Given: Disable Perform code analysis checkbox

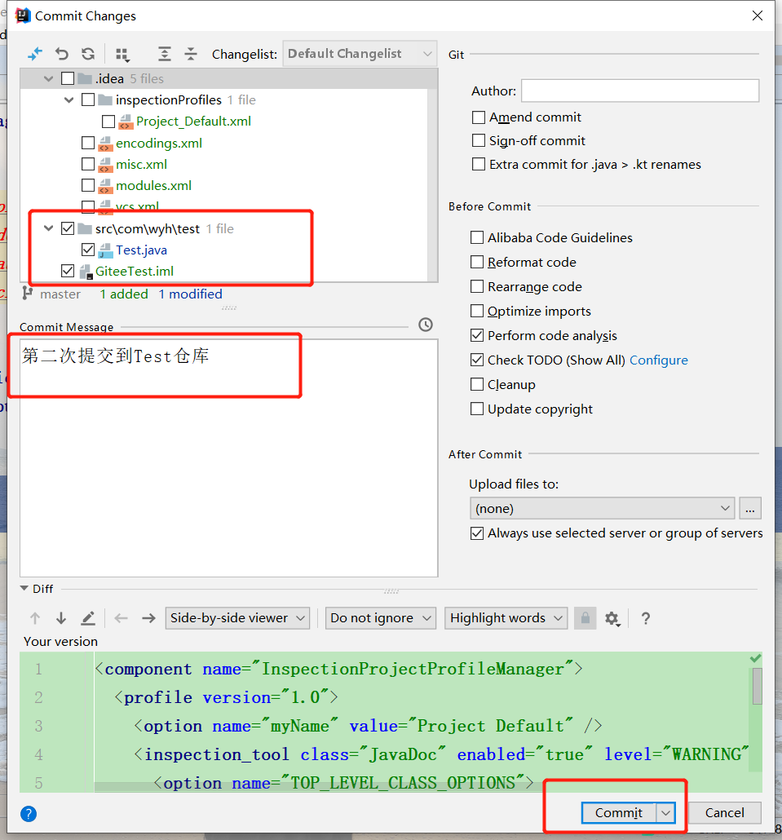Looking at the screenshot, I should point(477,335).
